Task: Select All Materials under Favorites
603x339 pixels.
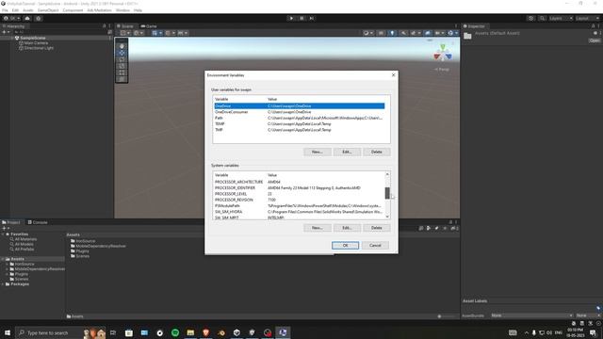Action: (23, 239)
